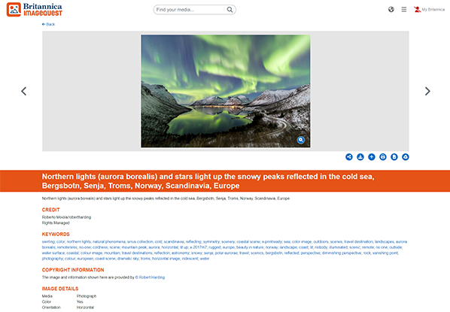This screenshot has height=312, width=450.
Task: Open the hamburger menu in header
Action: (x=404, y=10)
